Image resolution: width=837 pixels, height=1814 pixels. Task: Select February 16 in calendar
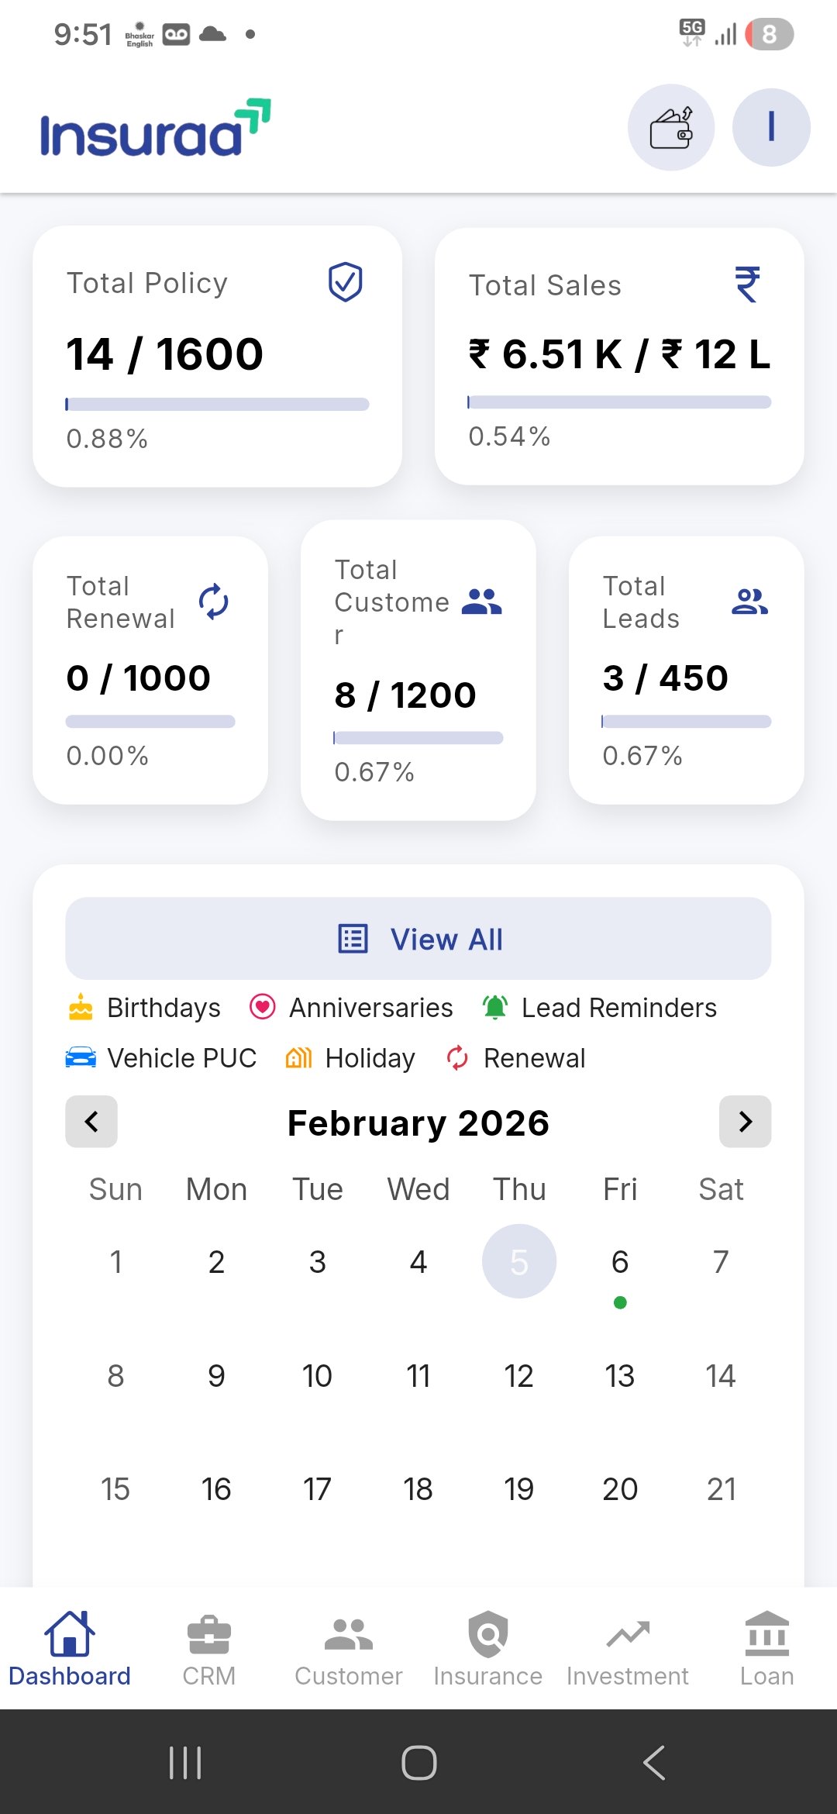pos(216,1489)
